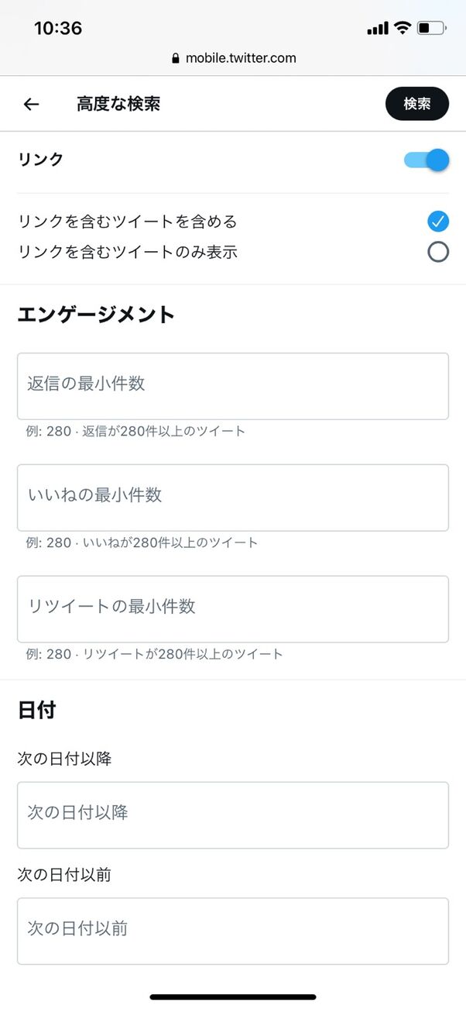Screen dimensions: 466x1009
Task: Tap the home indicator bar
Action: 233,997
